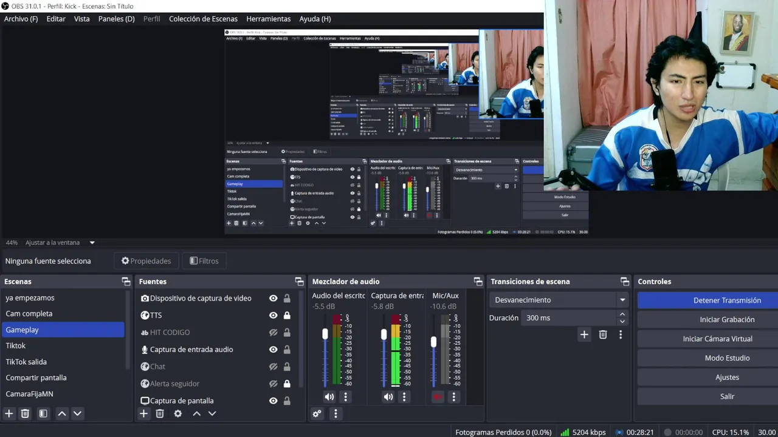Show the HIT CODIGO source
The width and height of the screenshot is (778, 437).
[x=274, y=333]
